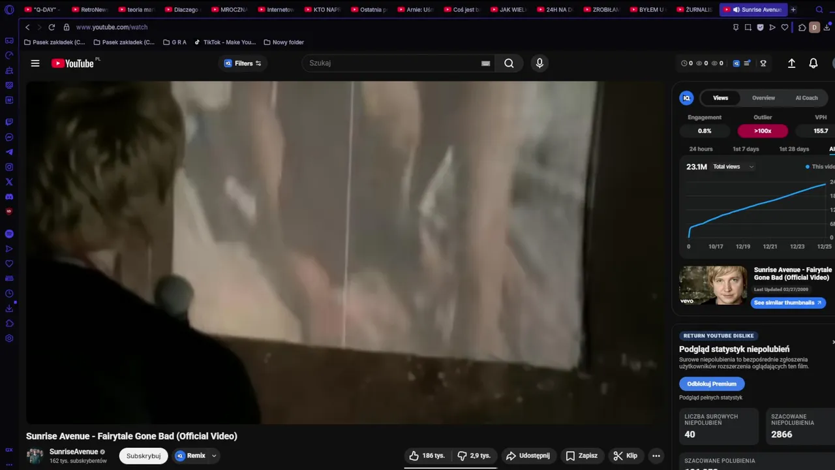Open GX Control speedometer icon
Image resolution: width=835 pixels, height=470 pixels.
(9, 55)
